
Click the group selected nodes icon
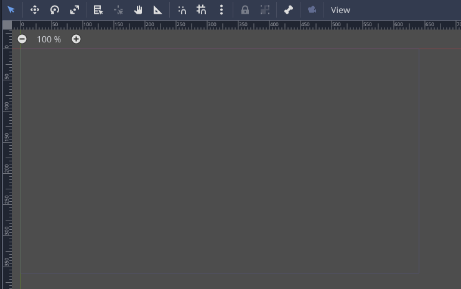265,10
